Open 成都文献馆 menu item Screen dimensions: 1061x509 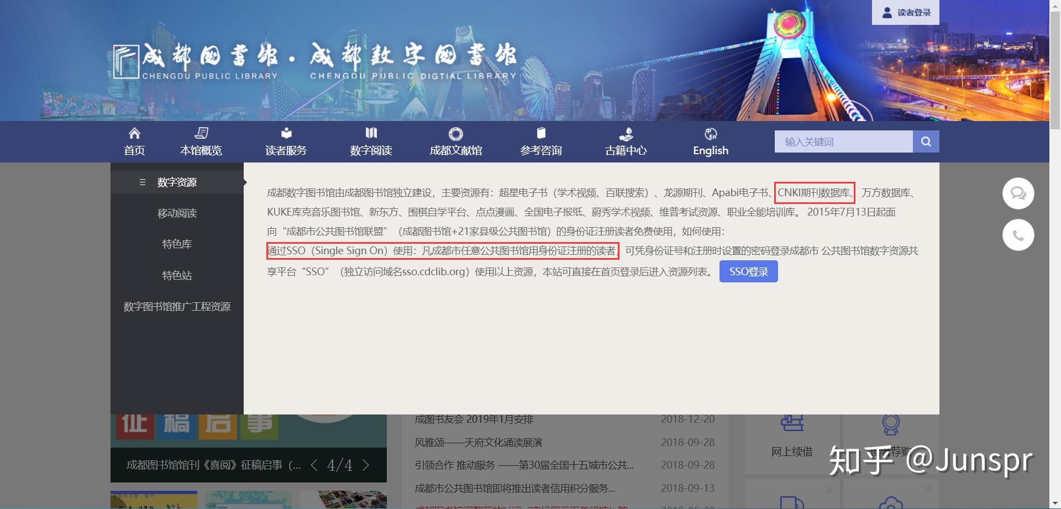pyautogui.click(x=456, y=150)
